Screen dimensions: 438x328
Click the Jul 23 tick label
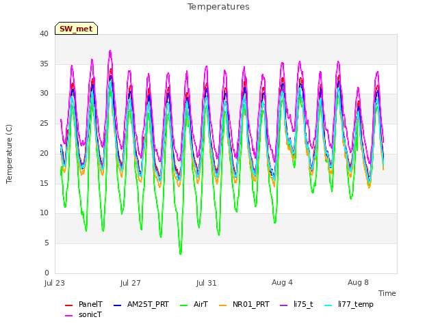[55, 283]
